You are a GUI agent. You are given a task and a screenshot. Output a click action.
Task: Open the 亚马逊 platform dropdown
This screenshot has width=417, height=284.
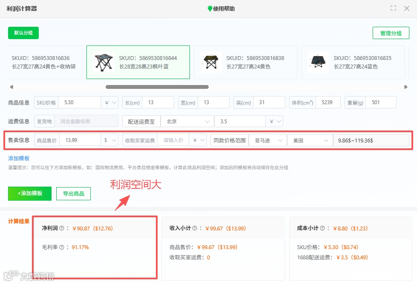pyautogui.click(x=268, y=140)
